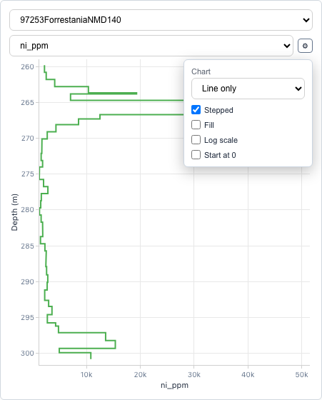322x400 pixels.
Task: Click the 265 depth axis label
Action: (x=28, y=103)
